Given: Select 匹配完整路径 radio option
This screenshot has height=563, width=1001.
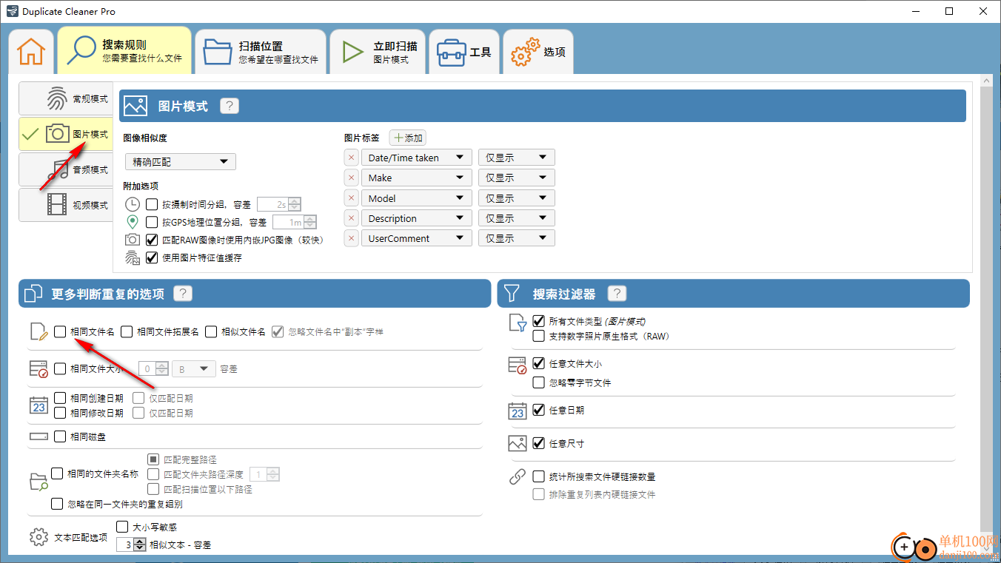Looking at the screenshot, I should point(153,459).
